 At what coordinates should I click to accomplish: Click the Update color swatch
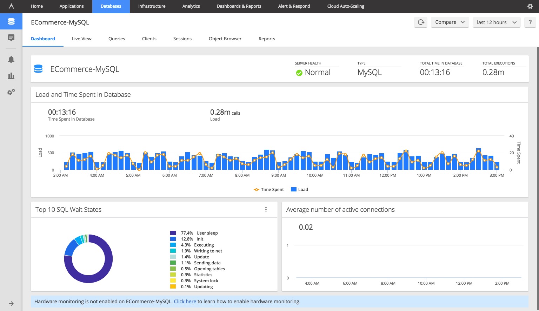tap(173, 257)
